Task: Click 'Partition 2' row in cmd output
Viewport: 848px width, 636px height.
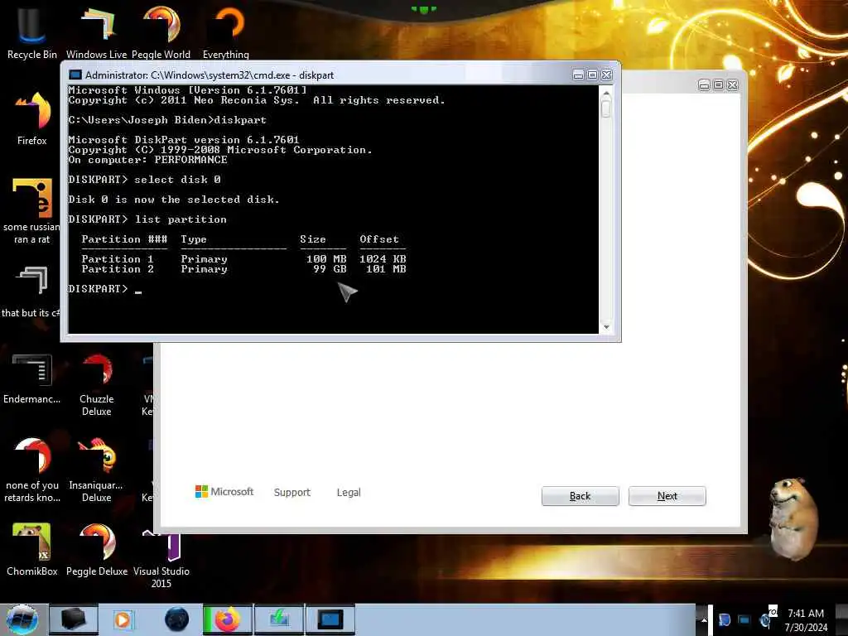Action: [x=243, y=269]
